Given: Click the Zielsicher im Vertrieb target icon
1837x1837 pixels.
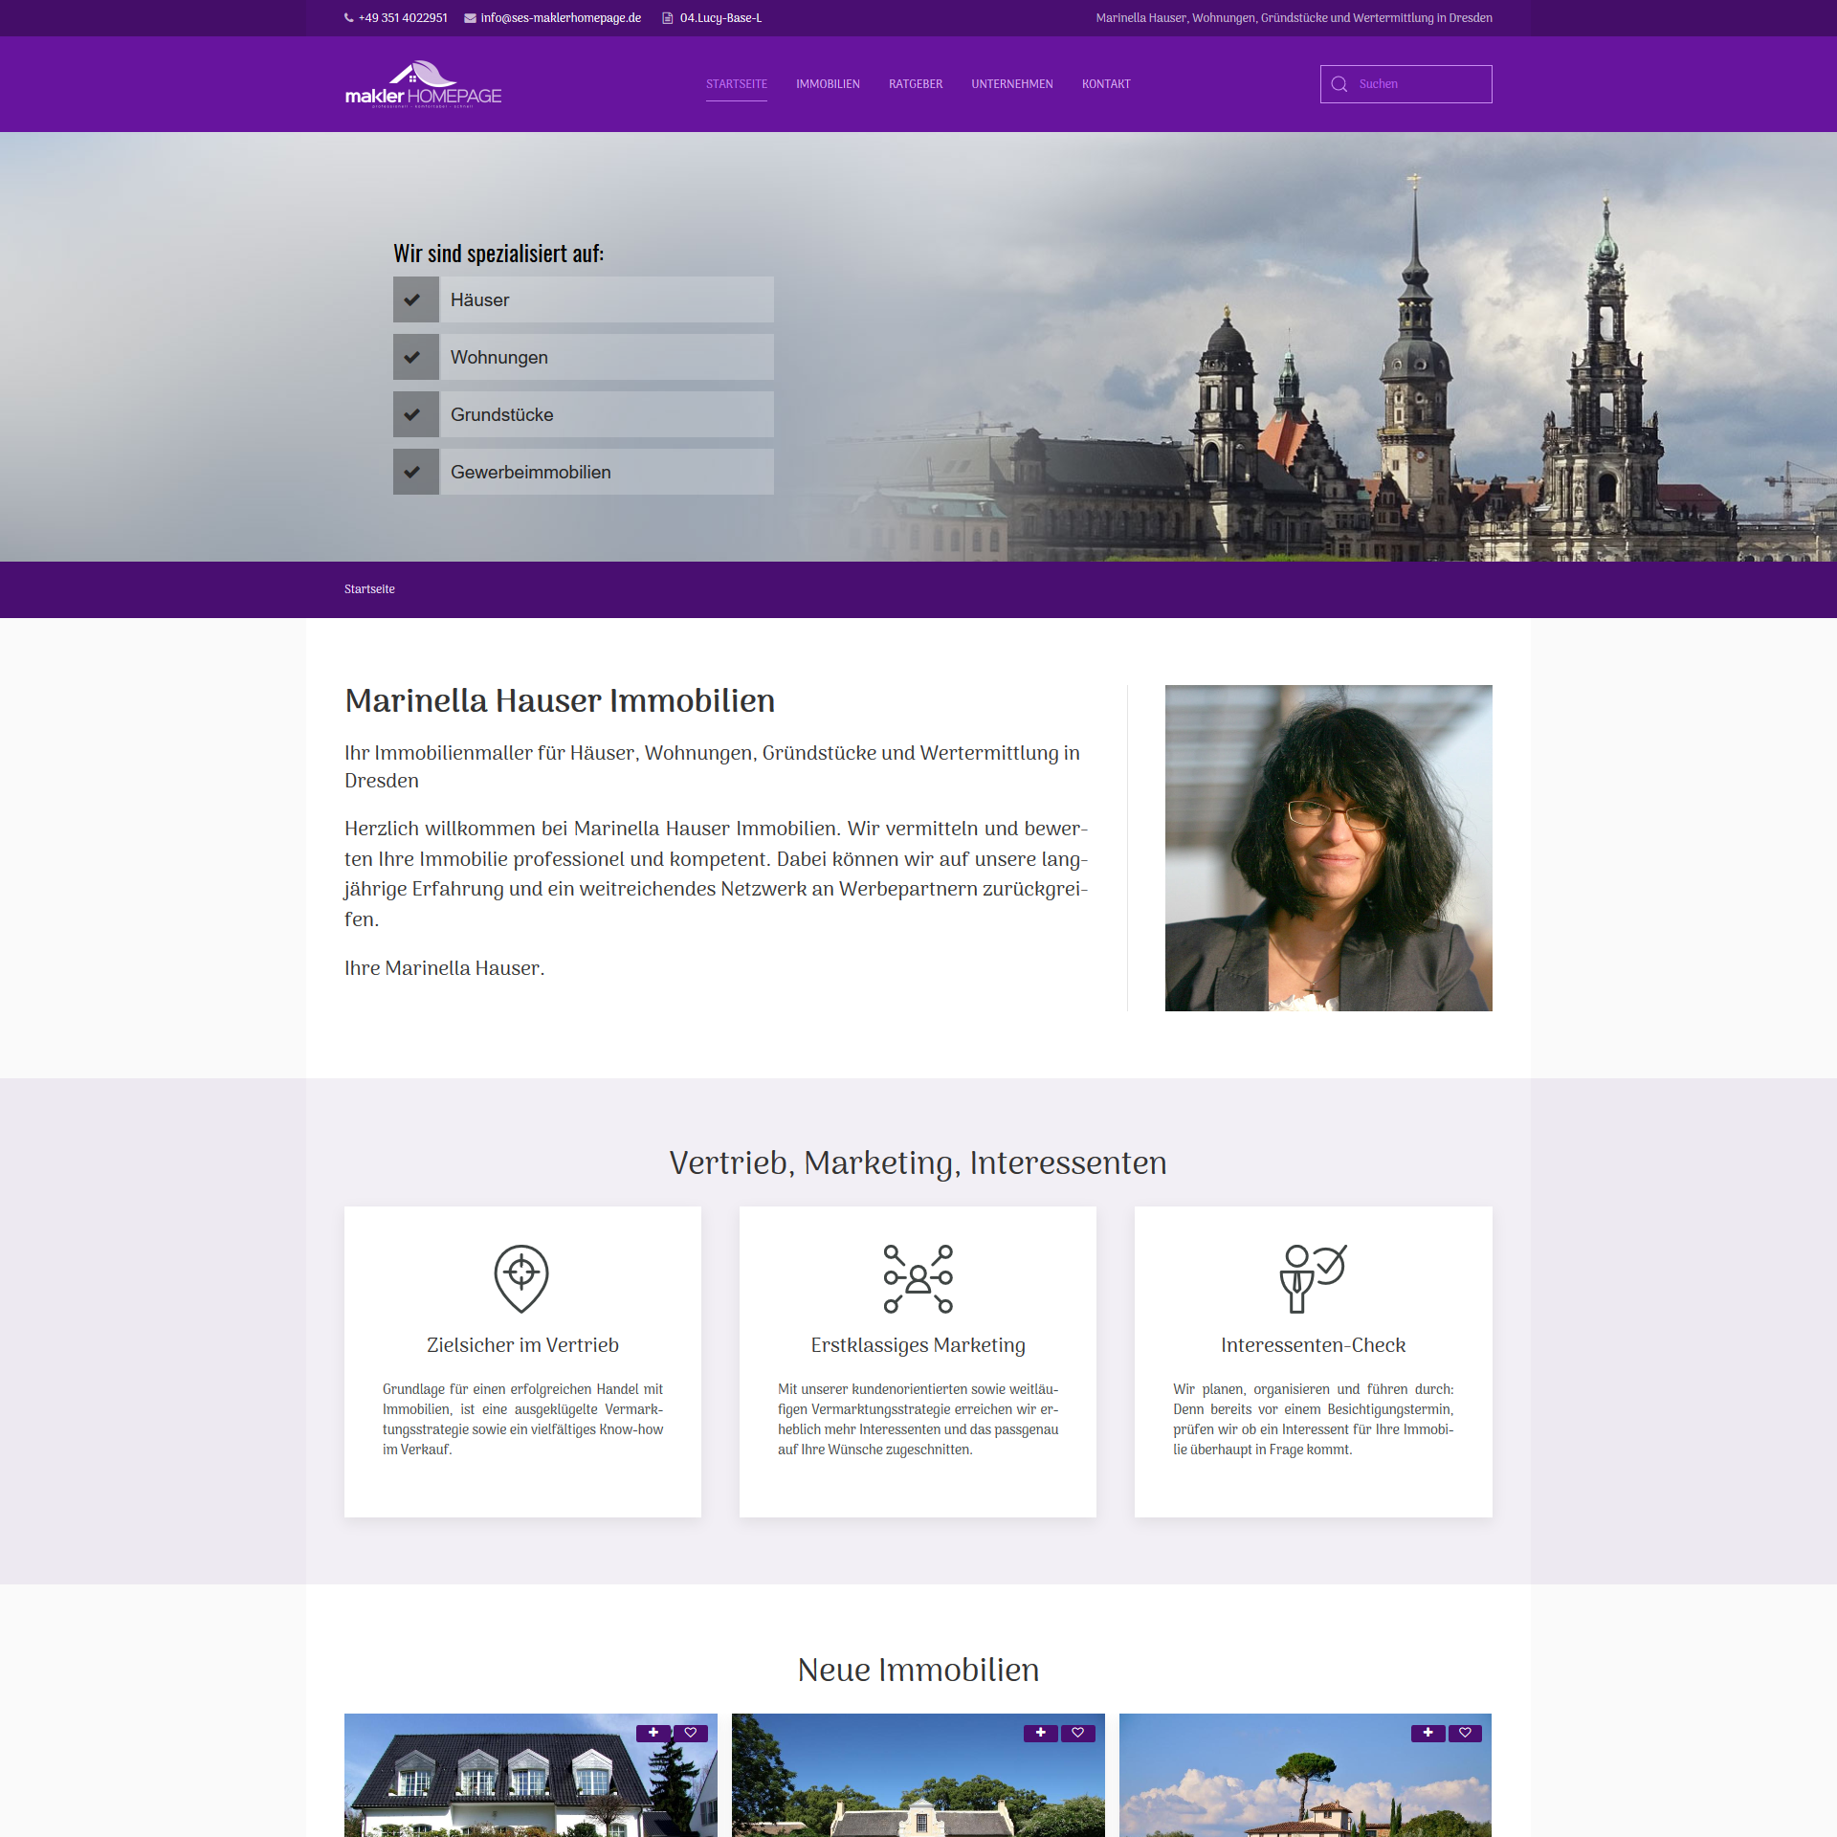Looking at the screenshot, I should point(521,1278).
